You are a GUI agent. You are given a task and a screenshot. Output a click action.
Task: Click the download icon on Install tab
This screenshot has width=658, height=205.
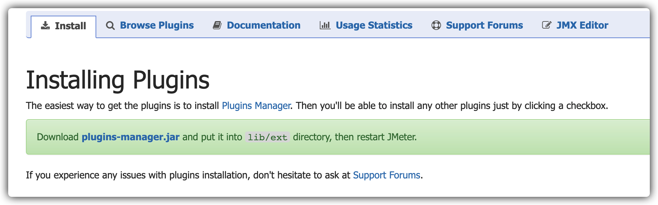(45, 26)
